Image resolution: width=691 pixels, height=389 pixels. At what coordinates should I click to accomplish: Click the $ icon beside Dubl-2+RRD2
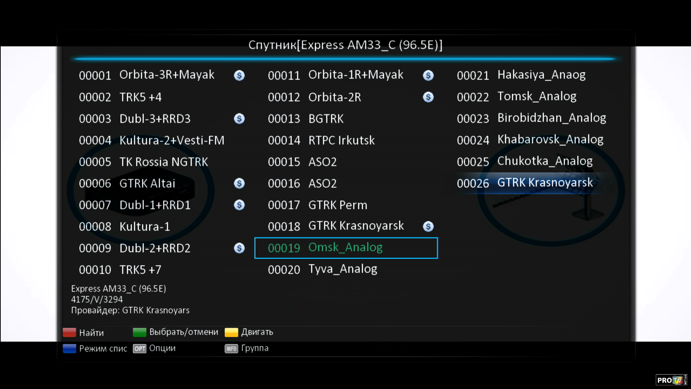click(239, 248)
